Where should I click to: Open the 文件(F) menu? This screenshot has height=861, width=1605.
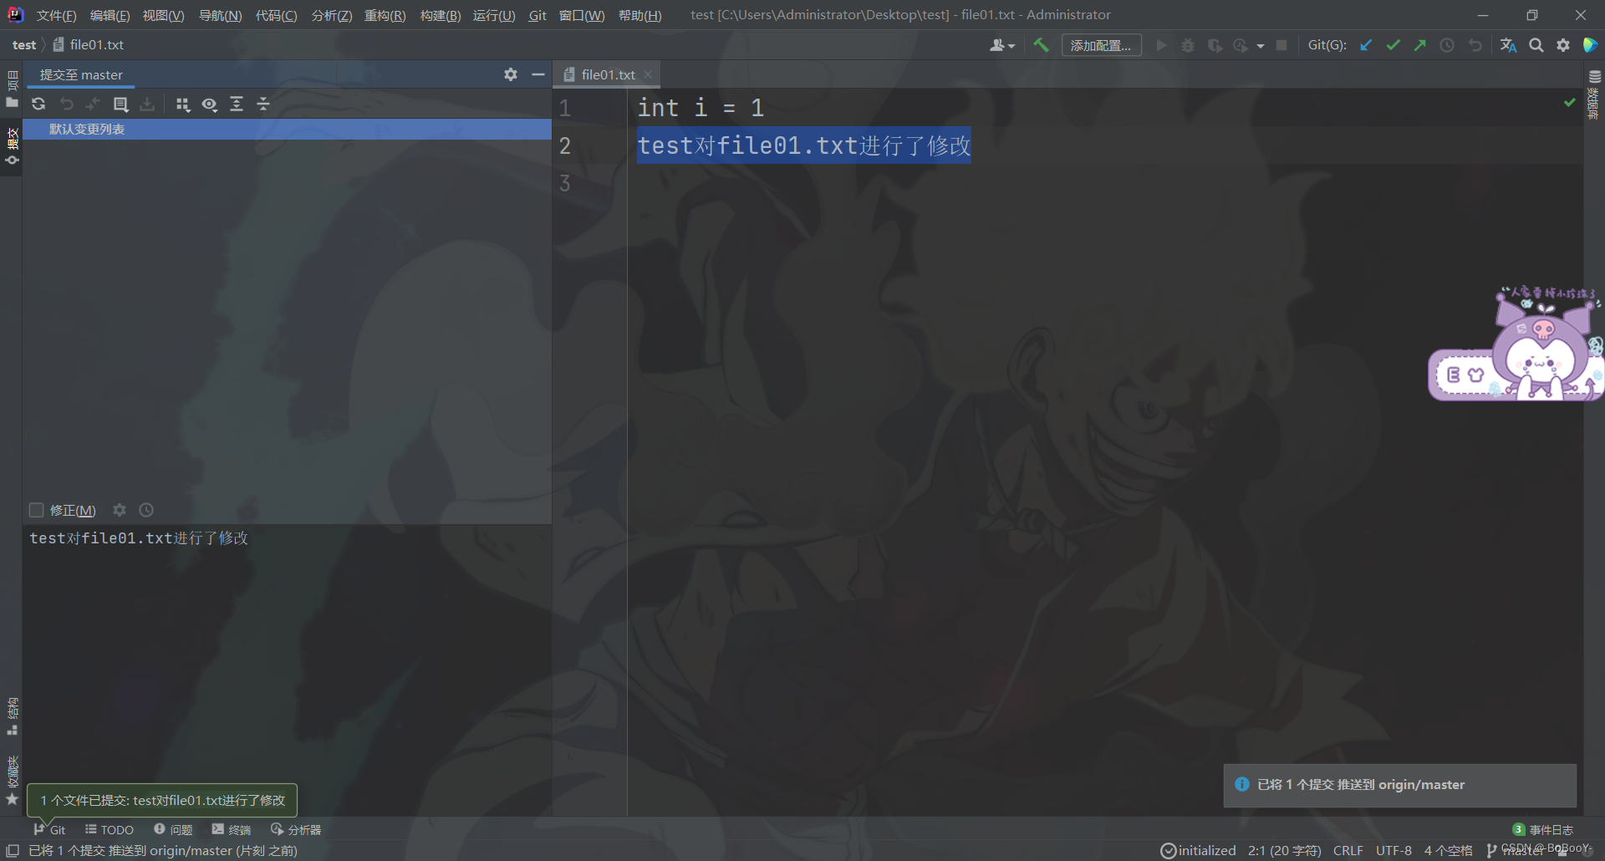tap(56, 15)
